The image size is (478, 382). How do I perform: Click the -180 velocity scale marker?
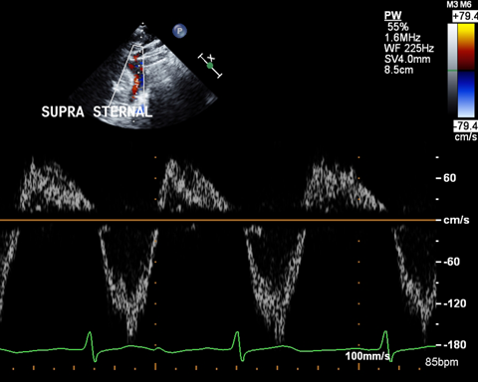452,345
